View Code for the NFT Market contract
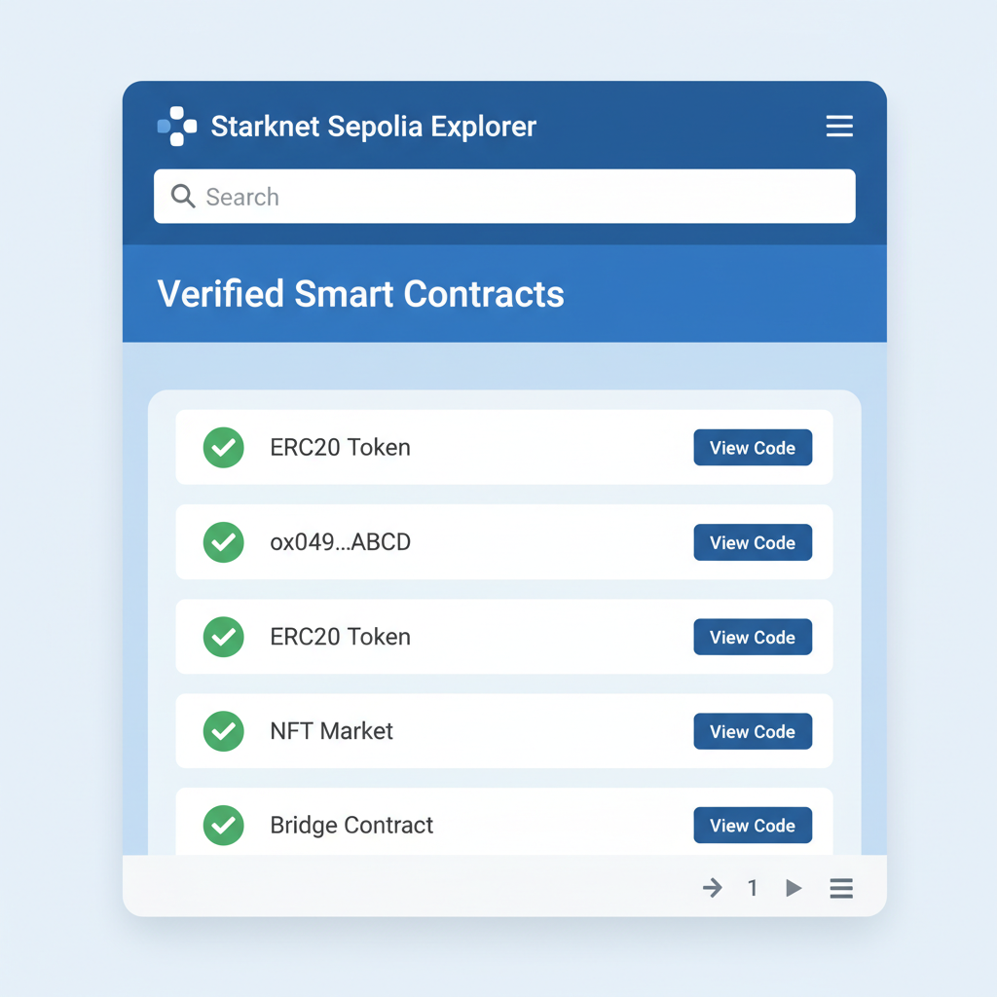 (x=753, y=731)
